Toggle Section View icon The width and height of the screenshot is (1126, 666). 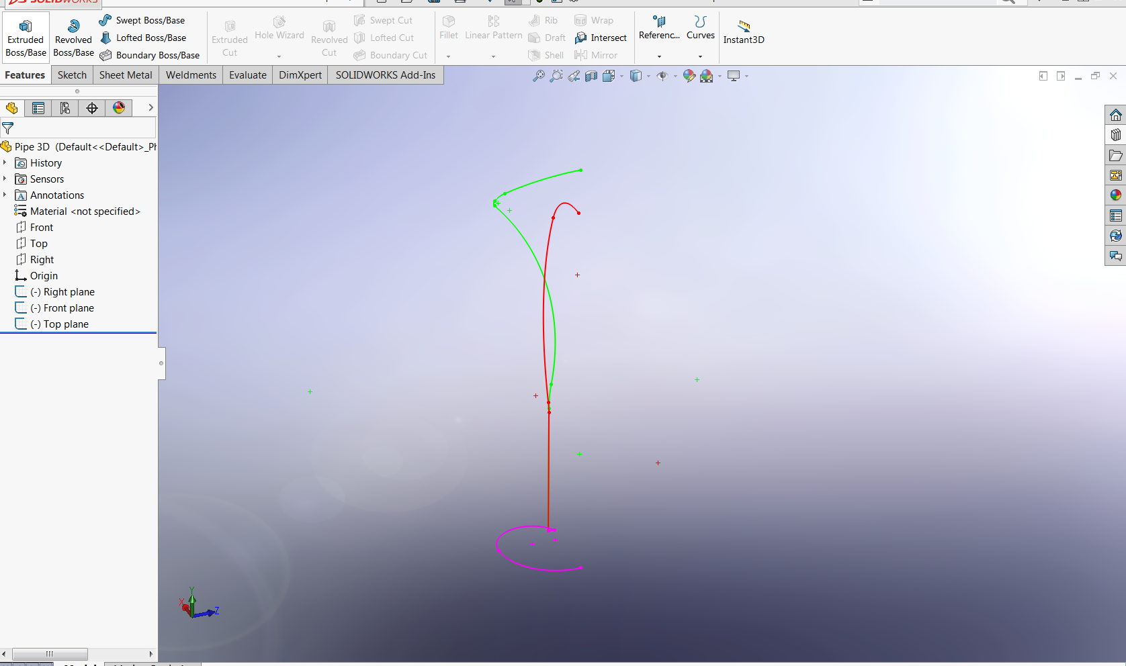click(591, 76)
